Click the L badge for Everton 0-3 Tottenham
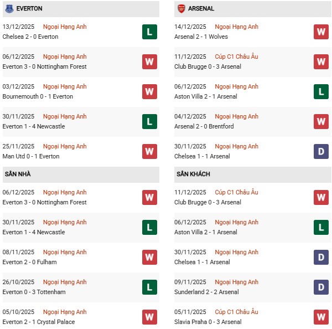 (149, 287)
